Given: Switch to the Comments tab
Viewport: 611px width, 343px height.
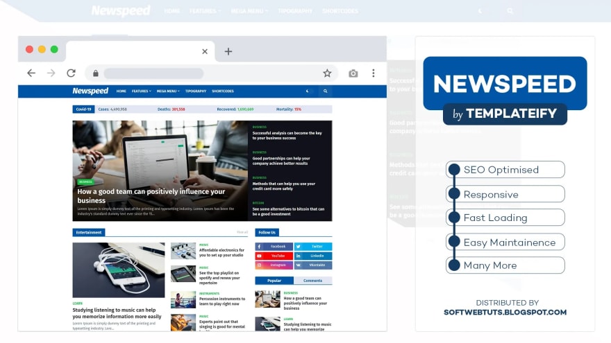Looking at the screenshot, I should point(313,281).
